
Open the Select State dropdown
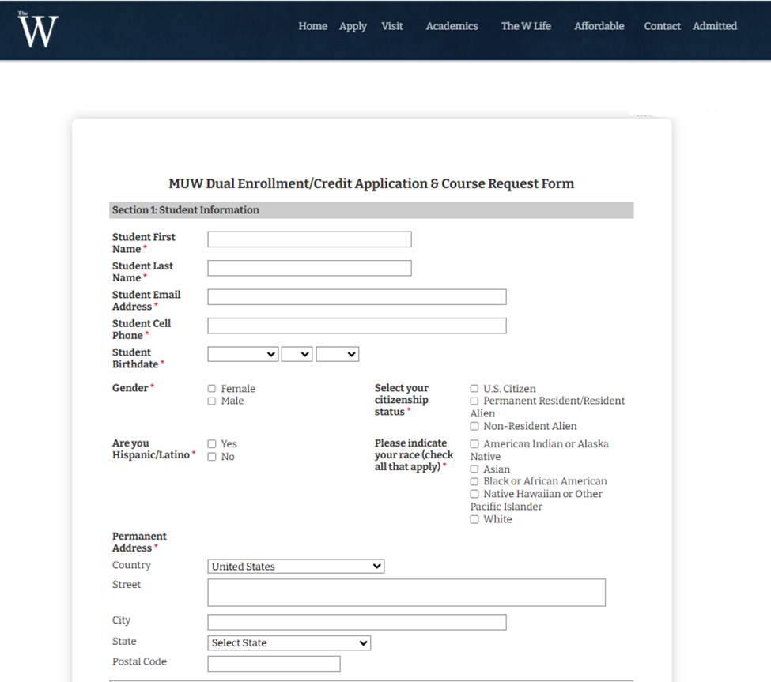point(289,643)
